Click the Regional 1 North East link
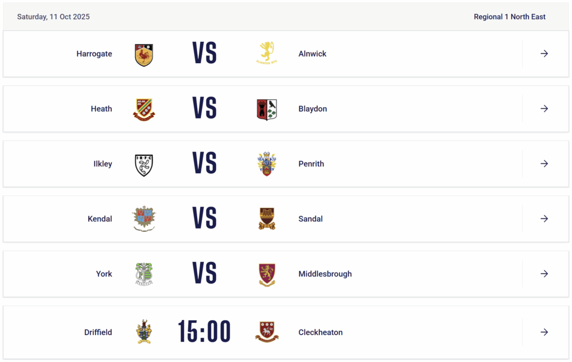Viewport: 572px width, 362px height. [509, 17]
